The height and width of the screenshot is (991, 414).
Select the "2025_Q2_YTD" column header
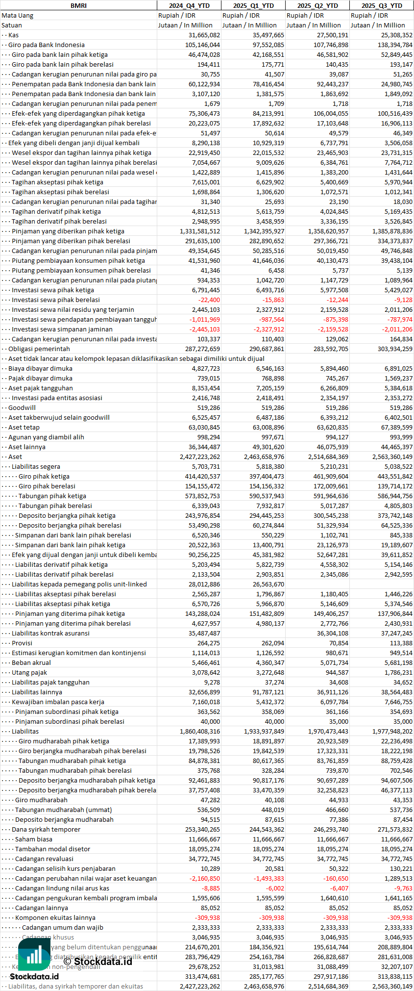(x=317, y=5)
